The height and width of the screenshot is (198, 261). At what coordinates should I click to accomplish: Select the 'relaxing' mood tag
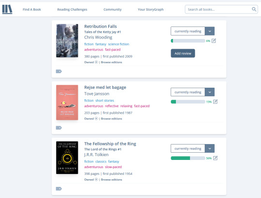click(126, 106)
